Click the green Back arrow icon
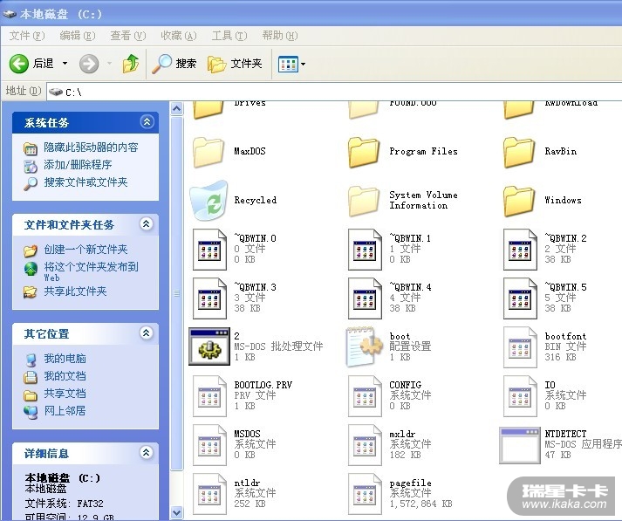Viewport: 622px width, 521px height. click(18, 64)
